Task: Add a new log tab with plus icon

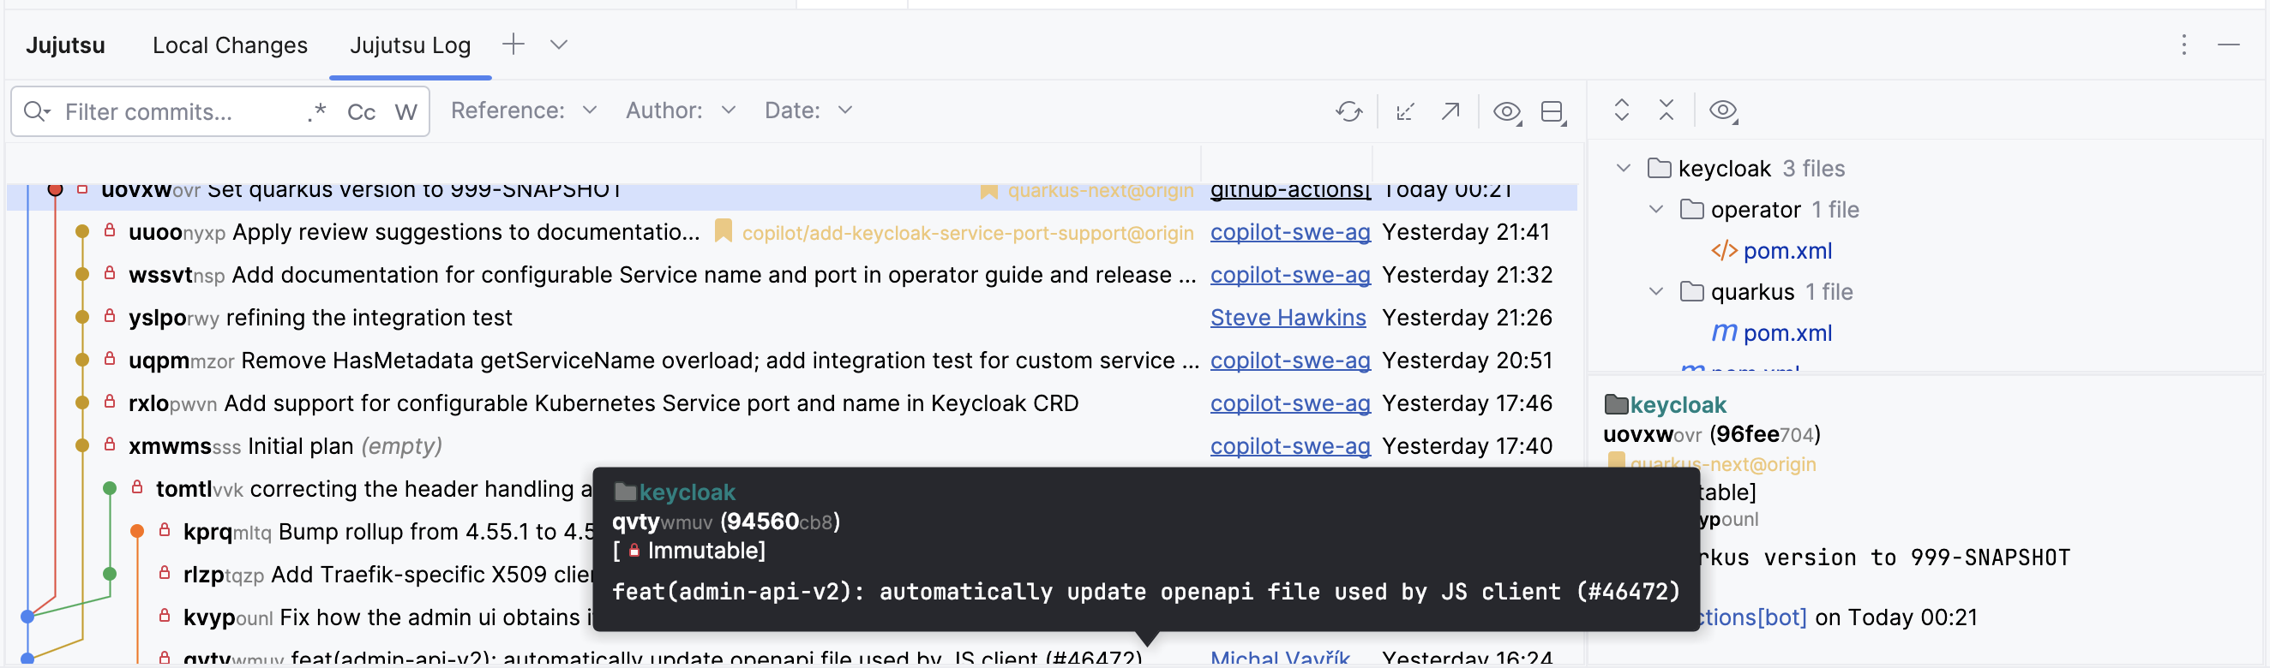Action: [x=513, y=44]
